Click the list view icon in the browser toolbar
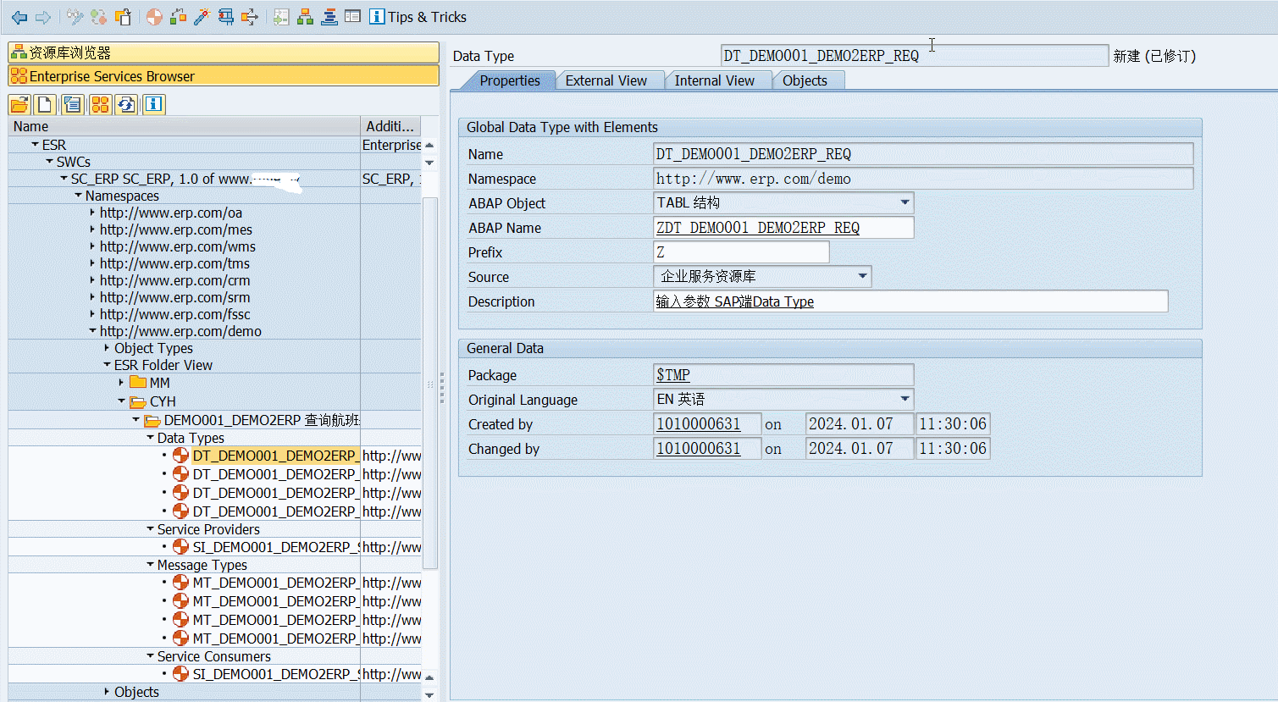Image resolution: width=1278 pixels, height=702 pixels. coord(73,104)
